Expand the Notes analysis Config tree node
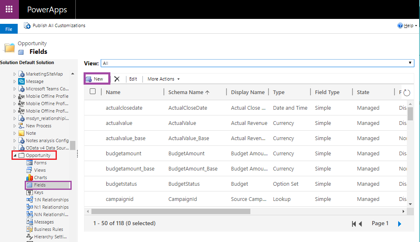The image size is (420, 242). (15, 141)
